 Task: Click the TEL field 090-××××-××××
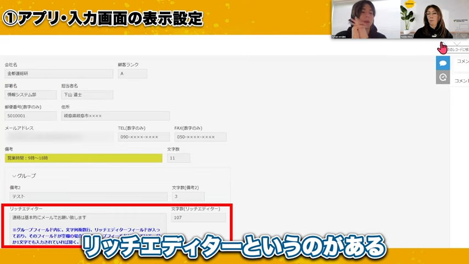143,137
